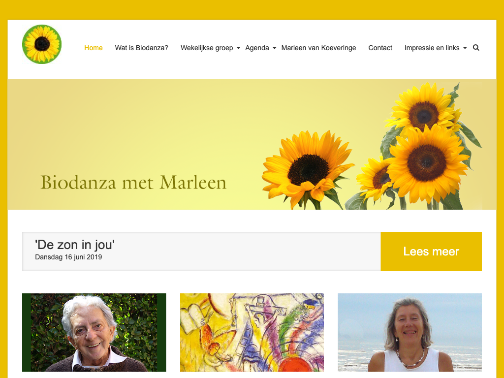Open the 'De zon in jou' heading
504x378 pixels.
[75, 245]
